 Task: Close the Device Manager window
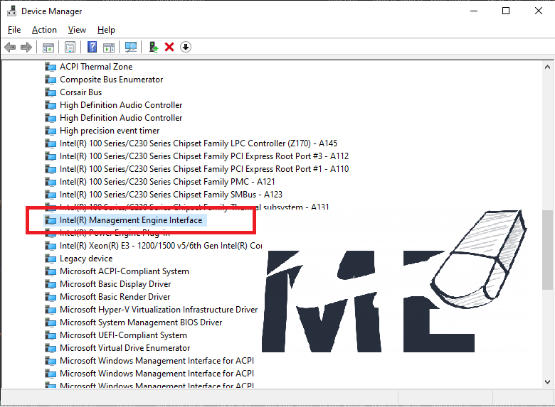pyautogui.click(x=539, y=11)
